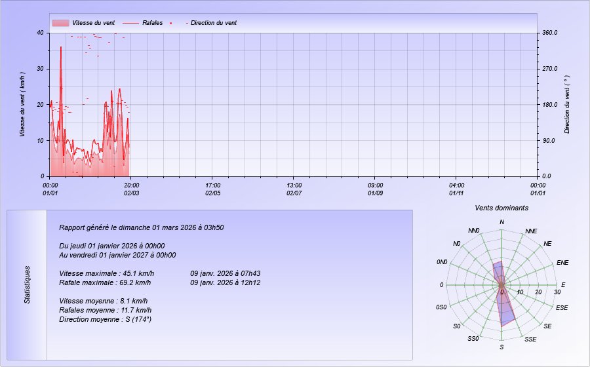
Task: Click the Rafale maximale 69.2 km/h statistic
Action: [105, 282]
